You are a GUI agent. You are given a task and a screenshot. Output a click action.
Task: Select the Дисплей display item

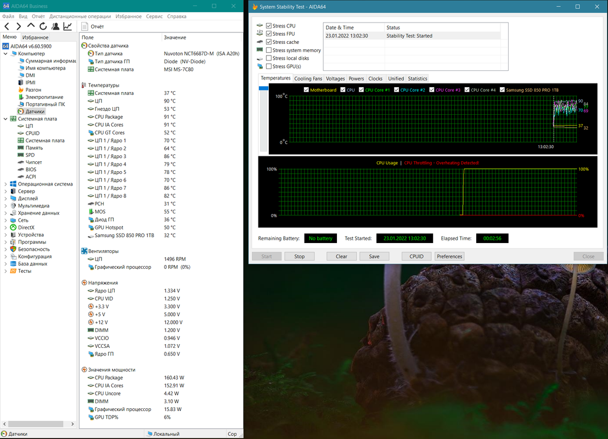(24, 198)
